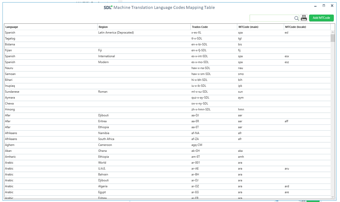Select the Bihari language cell

click(x=9, y=80)
